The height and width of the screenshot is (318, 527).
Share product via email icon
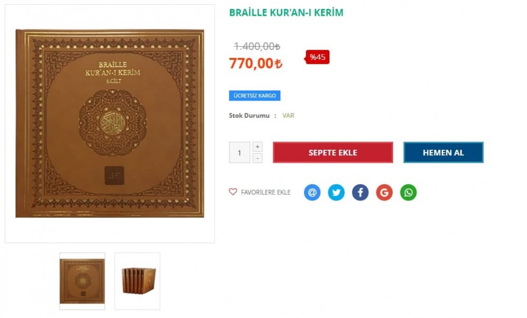(312, 192)
